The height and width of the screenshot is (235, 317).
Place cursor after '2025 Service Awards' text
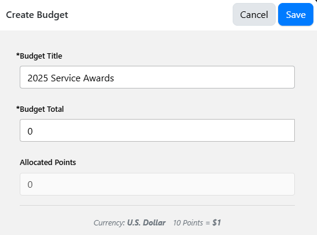(x=114, y=78)
